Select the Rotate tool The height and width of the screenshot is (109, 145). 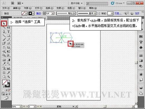coord(4,48)
